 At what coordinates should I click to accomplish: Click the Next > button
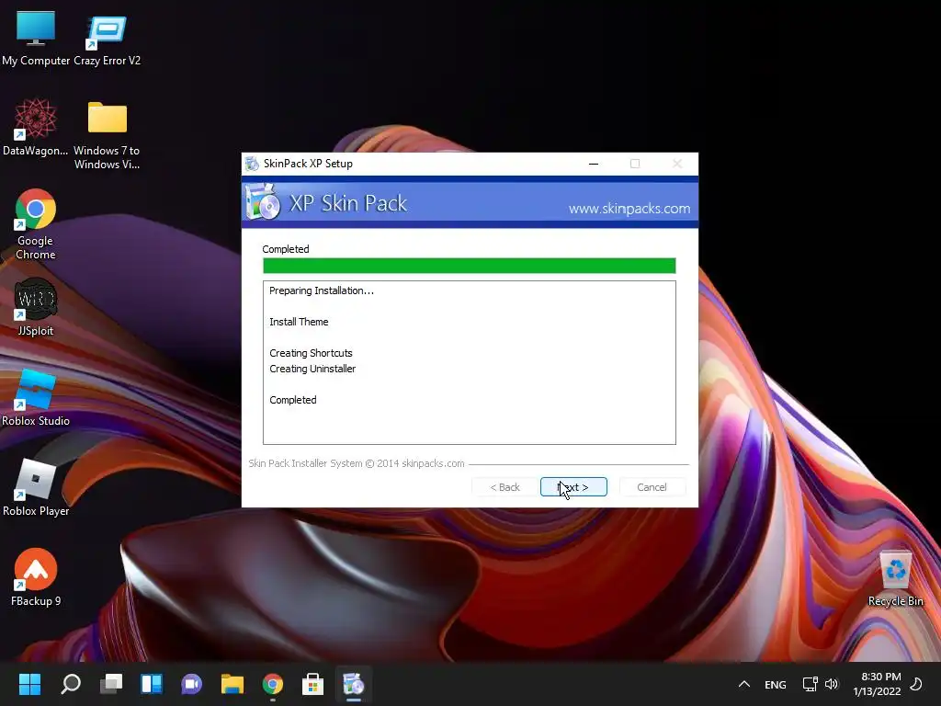click(x=573, y=487)
